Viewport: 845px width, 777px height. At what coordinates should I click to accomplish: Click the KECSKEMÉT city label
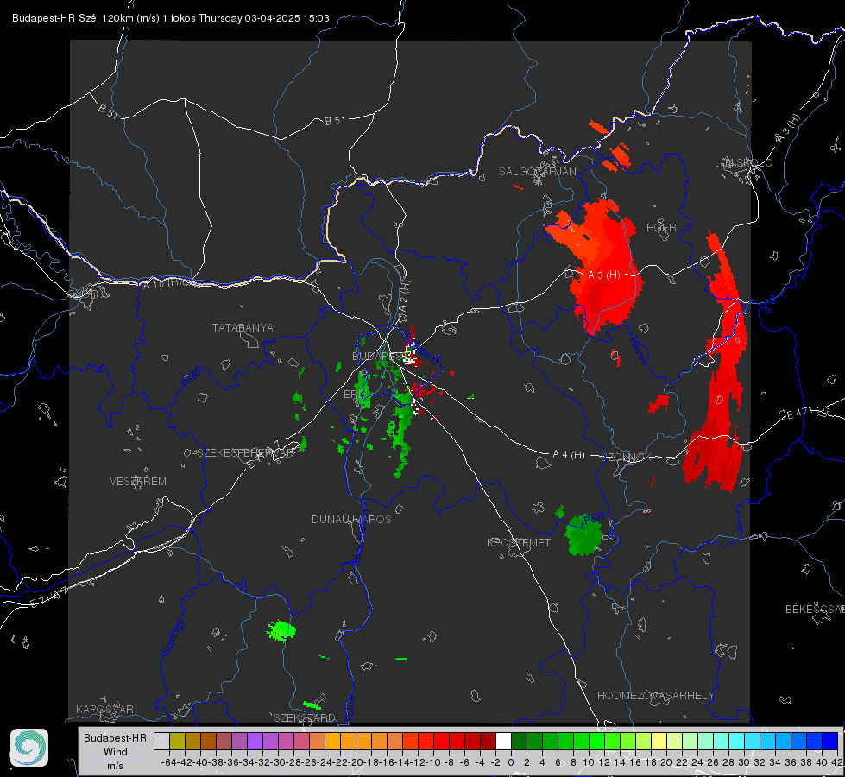(519, 542)
